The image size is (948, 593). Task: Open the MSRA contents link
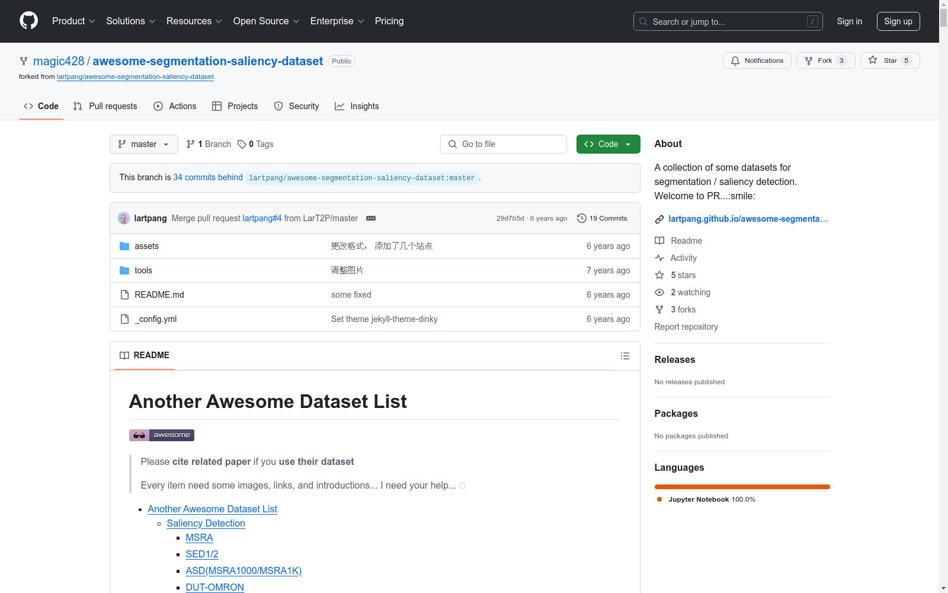click(199, 537)
